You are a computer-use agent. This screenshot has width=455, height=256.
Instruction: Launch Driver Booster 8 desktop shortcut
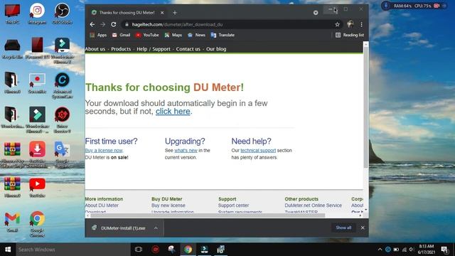[62, 120]
